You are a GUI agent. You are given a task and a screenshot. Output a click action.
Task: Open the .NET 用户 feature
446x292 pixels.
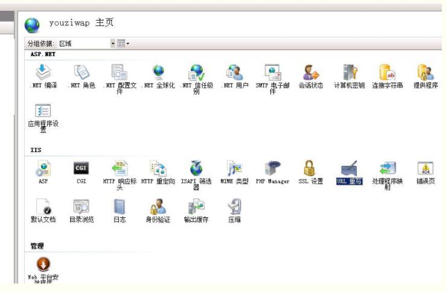235,76
